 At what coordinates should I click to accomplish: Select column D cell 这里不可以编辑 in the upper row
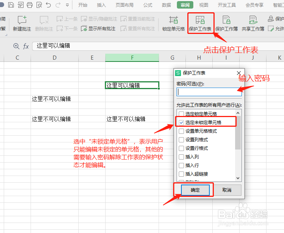point(54,99)
